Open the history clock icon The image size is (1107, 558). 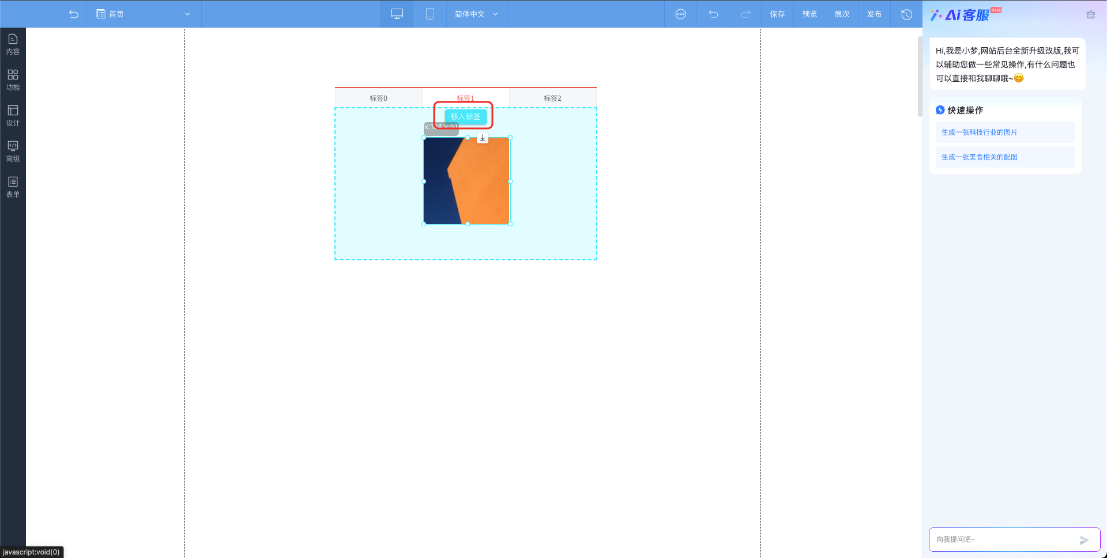point(906,14)
